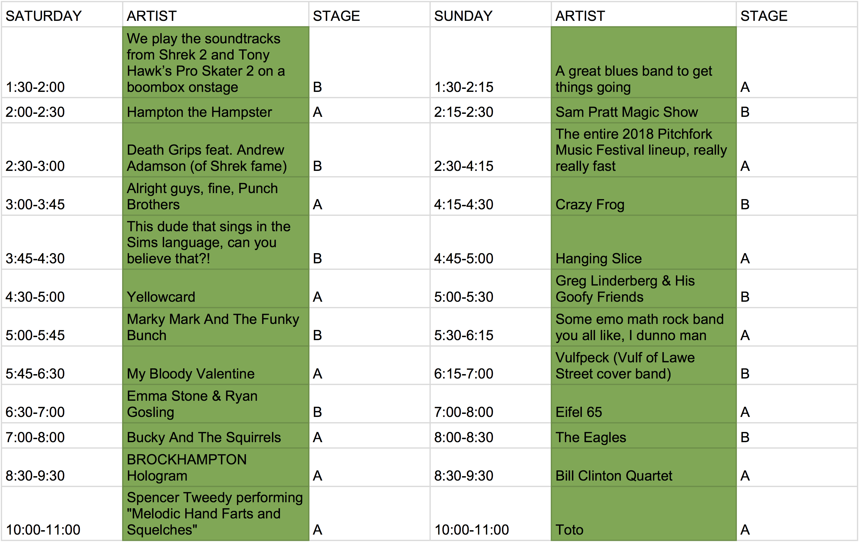Click the BROCKHAMPTON Hologram cell
This screenshot has width=859, height=542.
point(216,467)
